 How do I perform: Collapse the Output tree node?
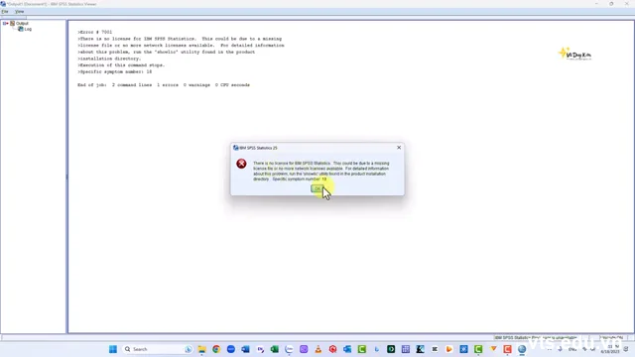pyautogui.click(x=5, y=24)
